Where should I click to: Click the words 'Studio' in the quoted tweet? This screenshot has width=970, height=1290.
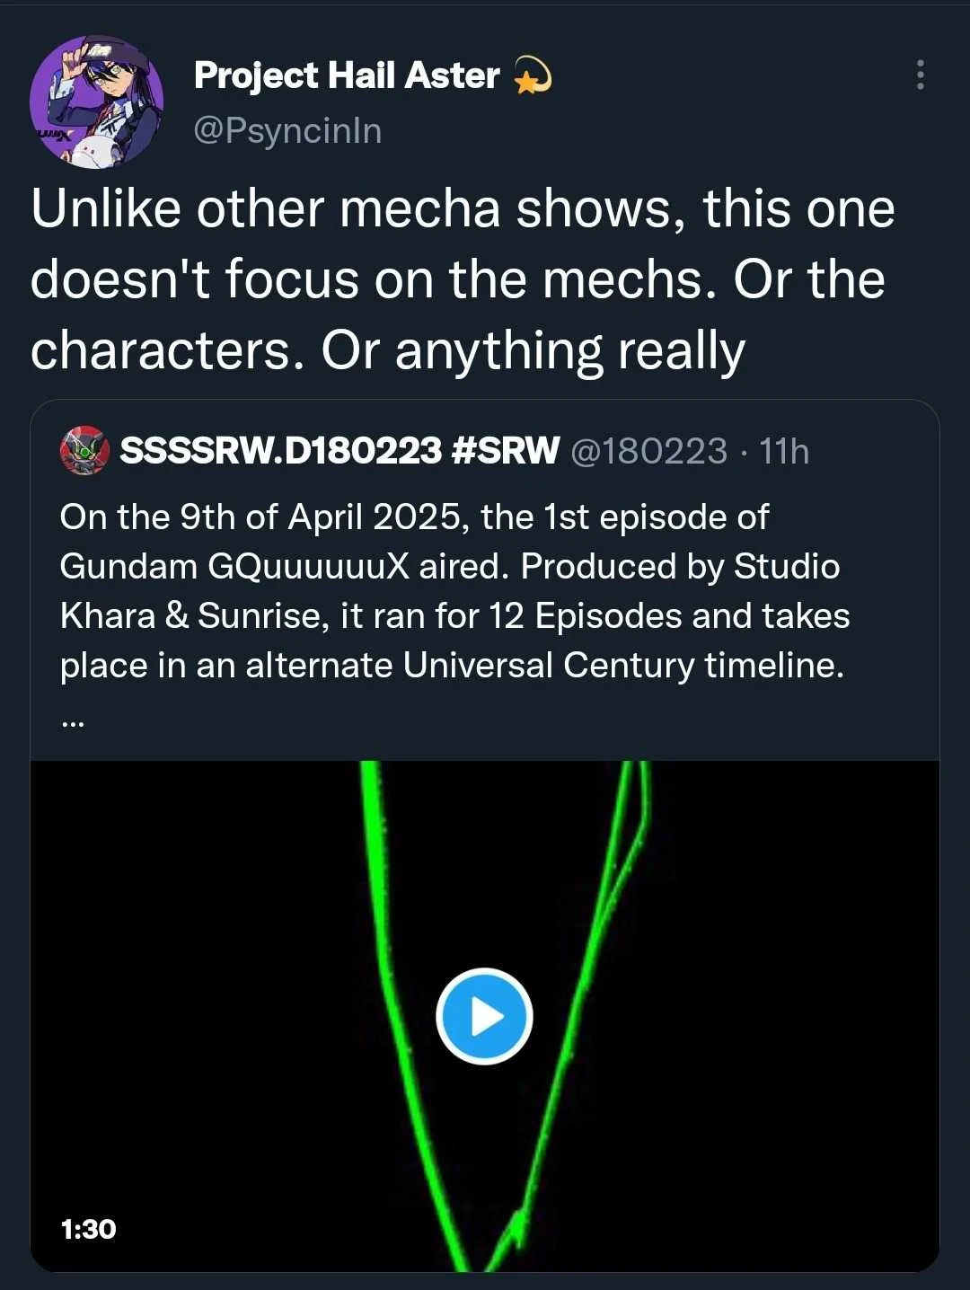tap(787, 567)
